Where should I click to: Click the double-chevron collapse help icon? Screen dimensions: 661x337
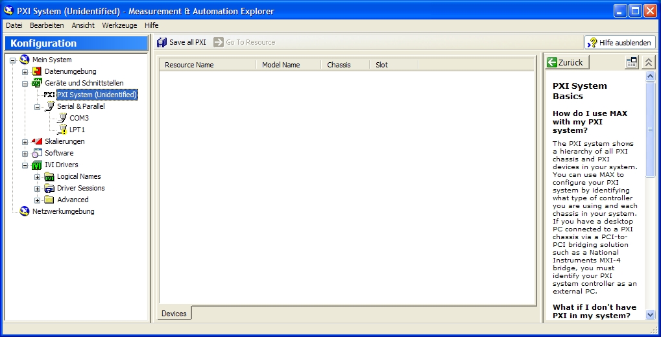649,62
